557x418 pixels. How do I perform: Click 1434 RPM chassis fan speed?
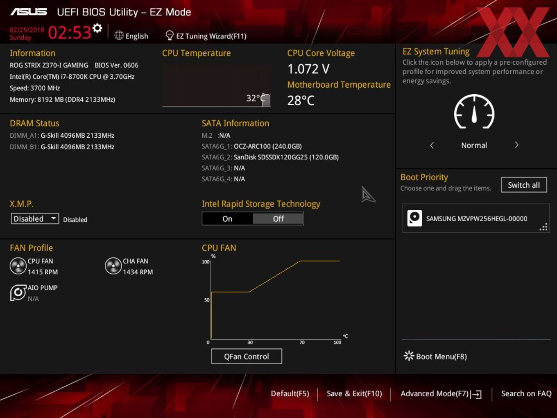point(138,272)
